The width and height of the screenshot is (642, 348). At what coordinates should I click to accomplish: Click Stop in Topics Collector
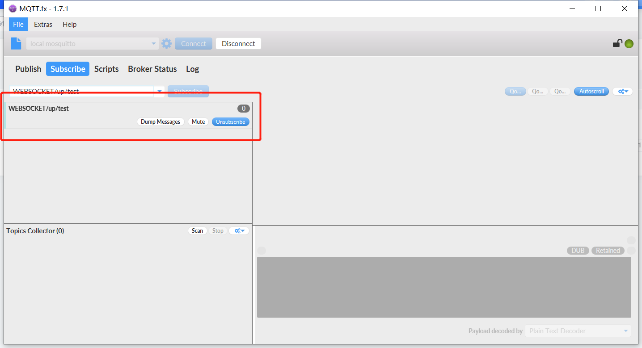pos(218,231)
